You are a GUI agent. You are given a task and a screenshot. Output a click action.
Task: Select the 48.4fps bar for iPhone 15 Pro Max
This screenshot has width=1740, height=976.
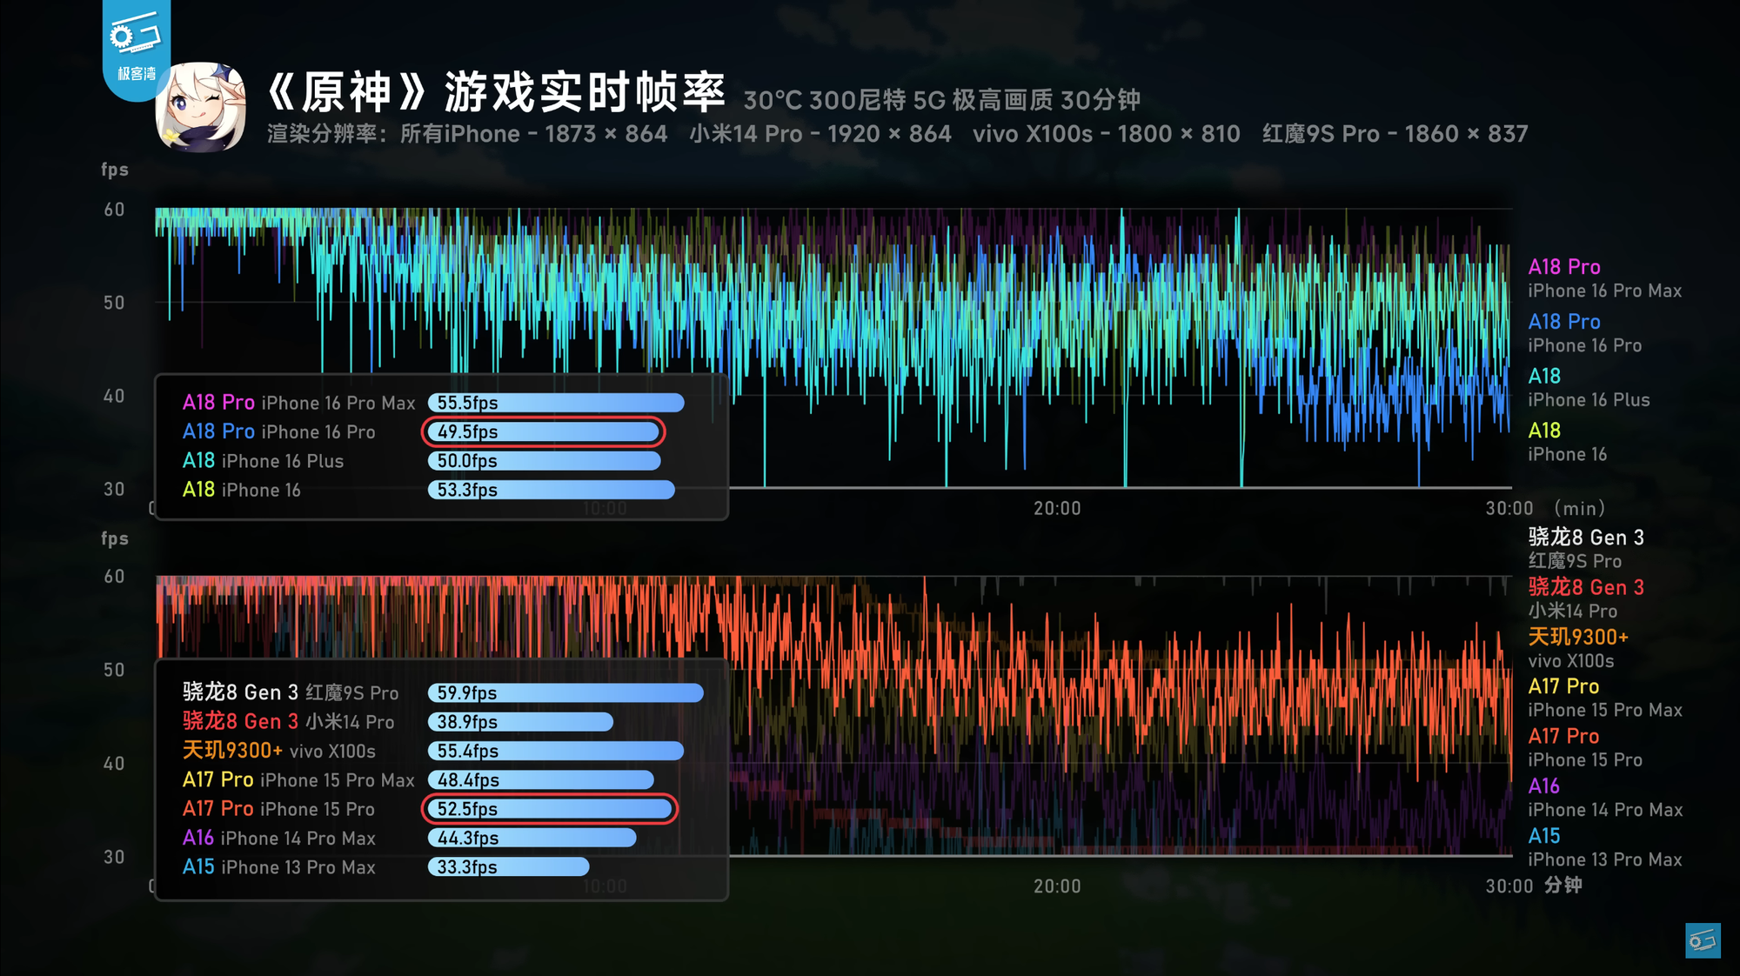(x=540, y=780)
